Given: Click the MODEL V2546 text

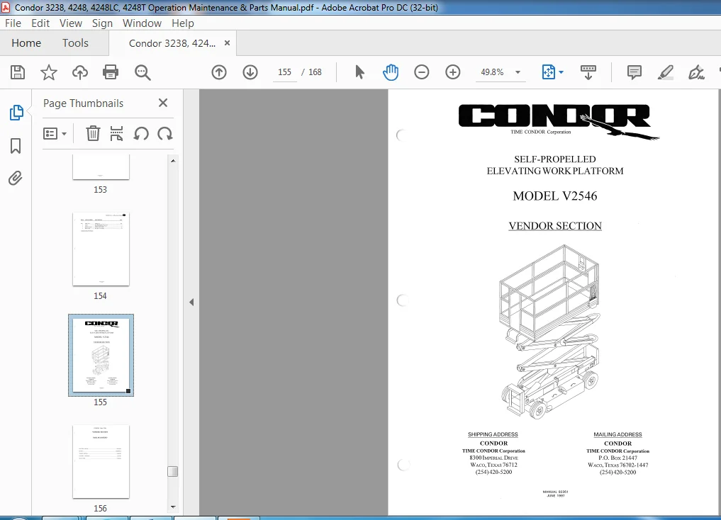Looking at the screenshot, I should point(555,196).
